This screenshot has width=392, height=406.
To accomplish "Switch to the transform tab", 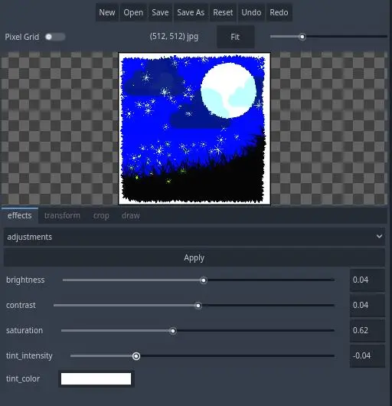I will pyautogui.click(x=62, y=215).
